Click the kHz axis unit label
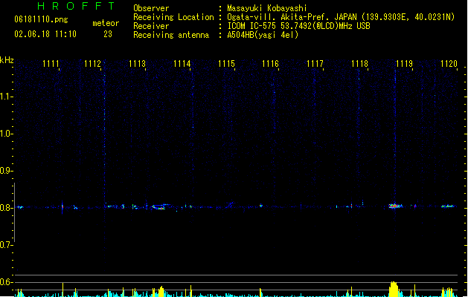468x297 pixels. coord(7,60)
